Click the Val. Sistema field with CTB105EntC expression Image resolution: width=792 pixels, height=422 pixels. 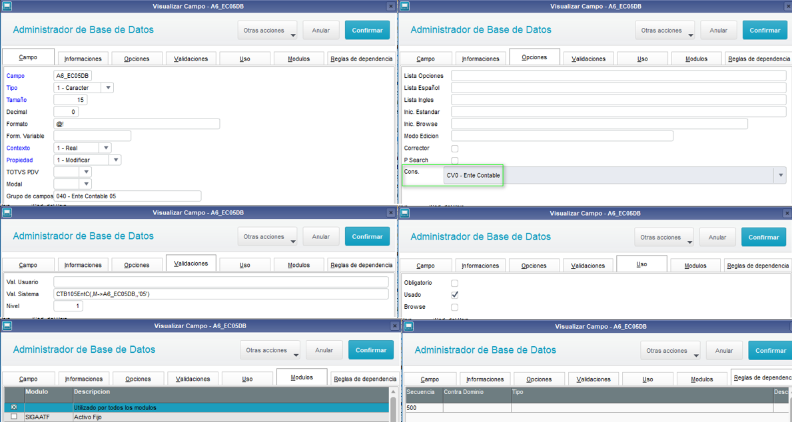[x=221, y=294]
